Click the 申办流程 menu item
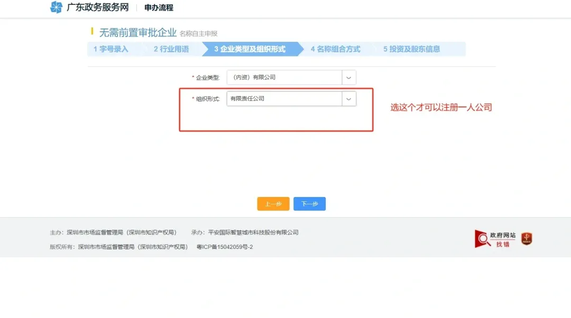The height and width of the screenshot is (318, 571). 158,8
